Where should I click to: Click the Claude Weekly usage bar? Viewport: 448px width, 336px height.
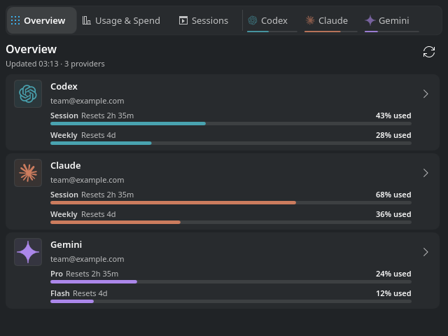click(231, 223)
